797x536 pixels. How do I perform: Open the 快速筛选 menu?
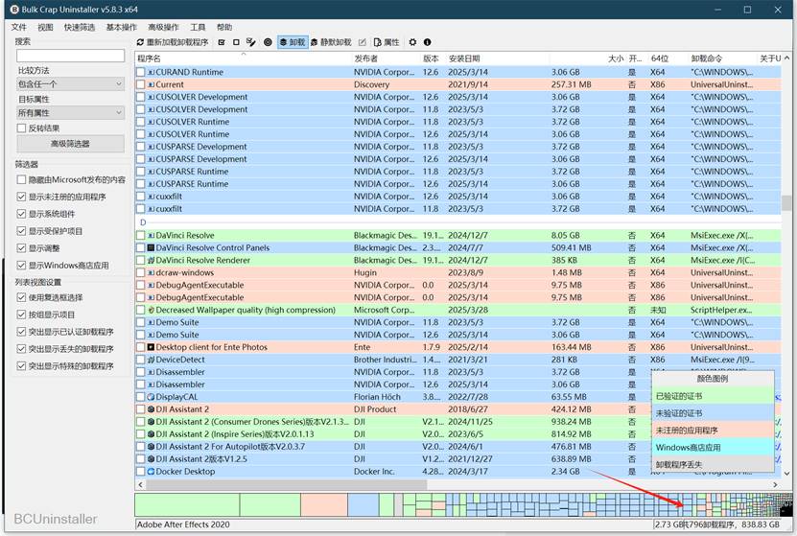point(80,27)
